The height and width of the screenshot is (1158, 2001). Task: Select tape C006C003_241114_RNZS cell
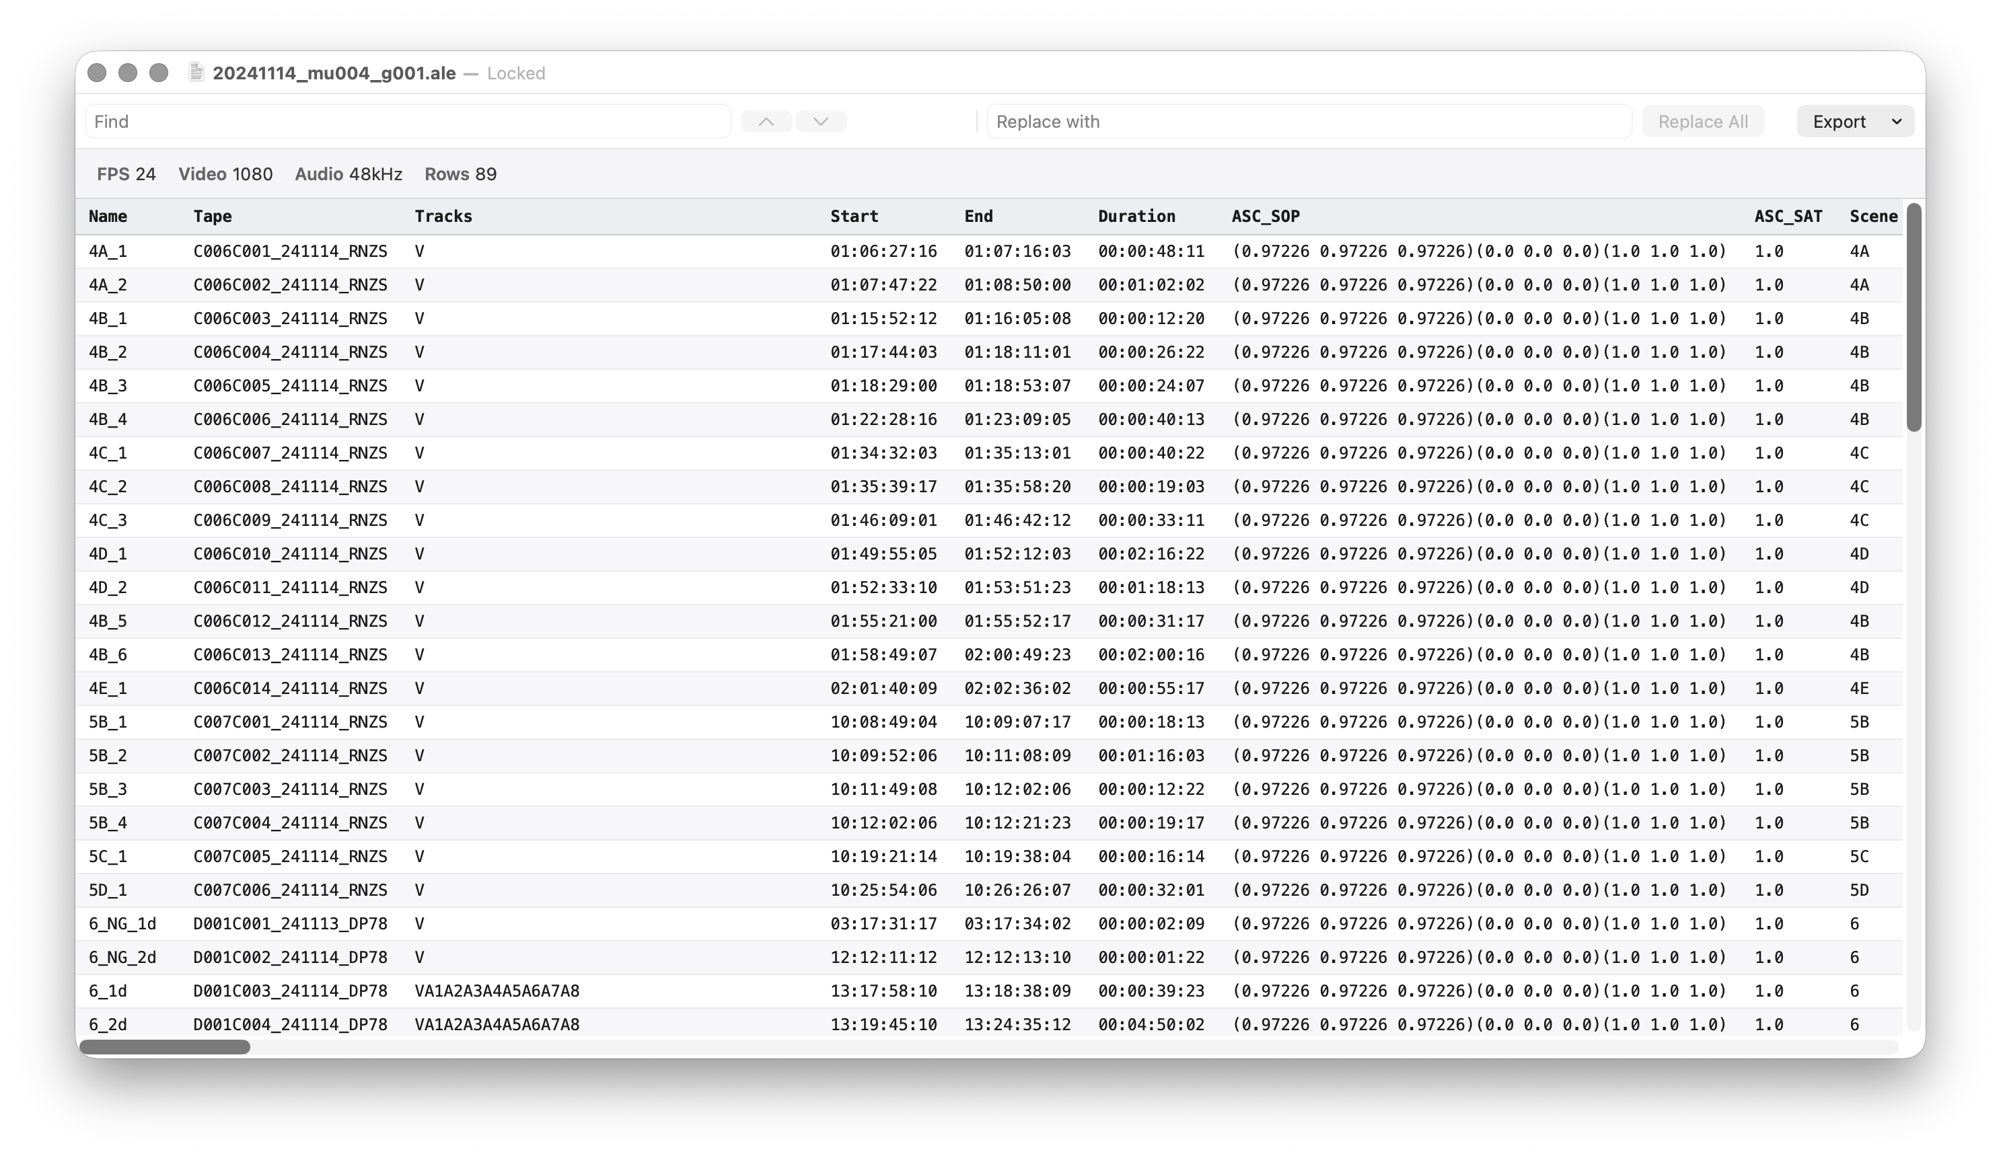click(x=291, y=318)
